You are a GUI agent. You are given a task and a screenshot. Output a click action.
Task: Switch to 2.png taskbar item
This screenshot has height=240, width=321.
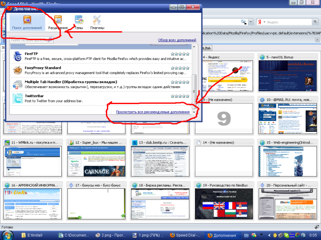pyautogui.click(x=111, y=235)
